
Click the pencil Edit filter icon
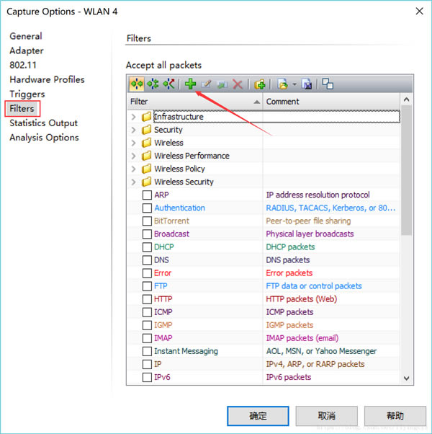pyautogui.click(x=206, y=84)
